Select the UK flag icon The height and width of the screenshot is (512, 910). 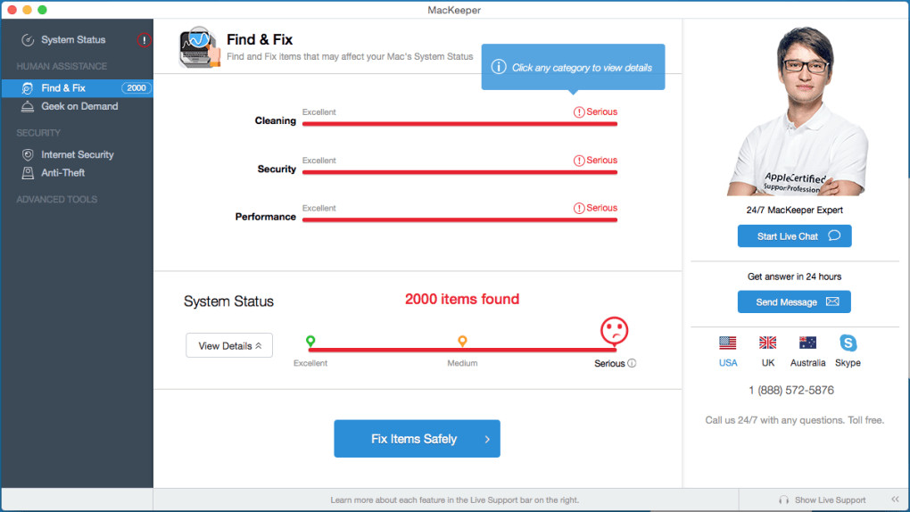point(768,343)
